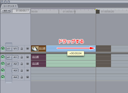This screenshot has width=128, height=93.
Task: Select the A3 destination track control
Action: (15, 71)
